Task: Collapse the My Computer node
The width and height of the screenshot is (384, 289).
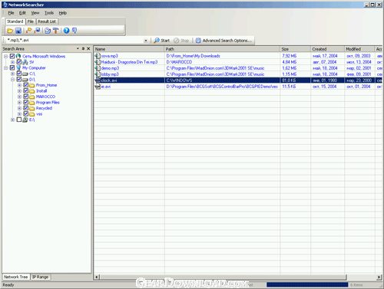Action: pyautogui.click(x=5, y=68)
